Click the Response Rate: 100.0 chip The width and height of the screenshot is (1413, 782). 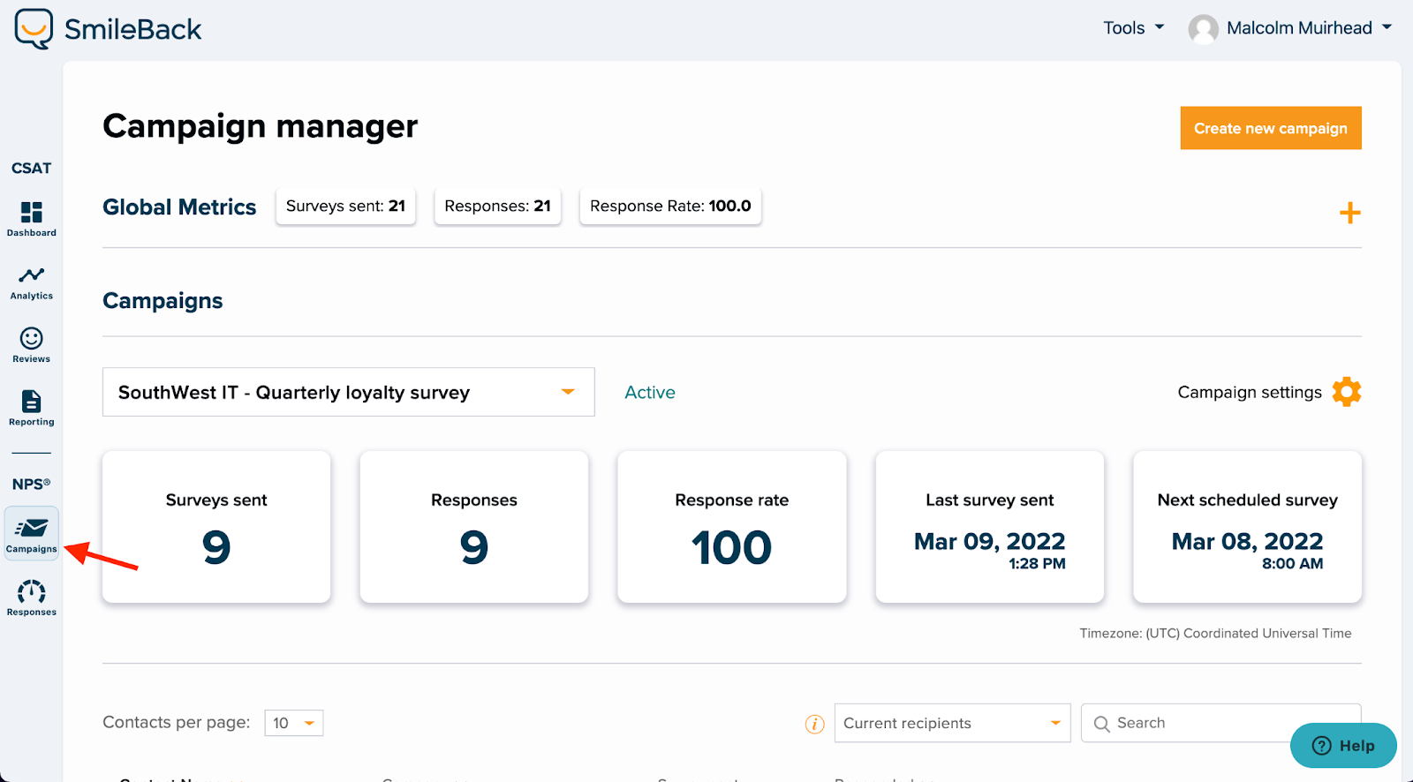coord(670,206)
